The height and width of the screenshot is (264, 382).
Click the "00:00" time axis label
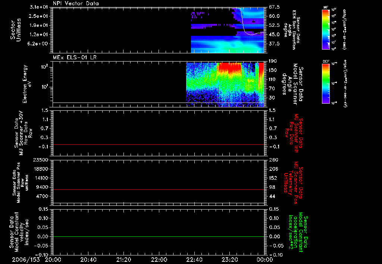pyautogui.click(x=265, y=260)
